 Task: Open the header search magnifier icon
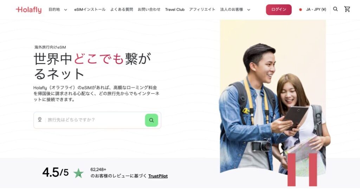click(335, 9)
